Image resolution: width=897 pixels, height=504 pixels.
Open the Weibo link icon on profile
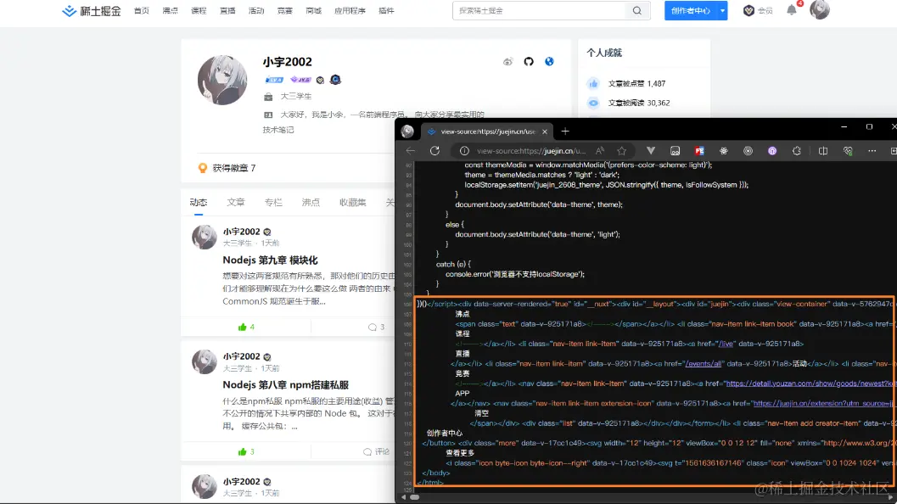508,62
